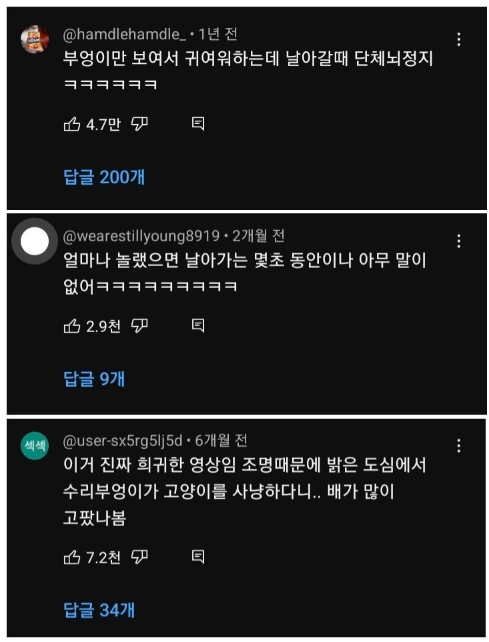Open the @hamdlehamdle_ profile avatar
The height and width of the screenshot is (642, 489).
(35, 39)
